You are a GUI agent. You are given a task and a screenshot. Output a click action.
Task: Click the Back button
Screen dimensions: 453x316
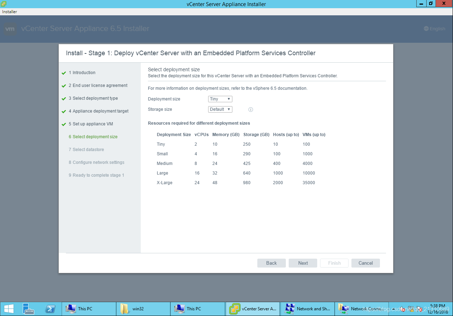pos(272,263)
